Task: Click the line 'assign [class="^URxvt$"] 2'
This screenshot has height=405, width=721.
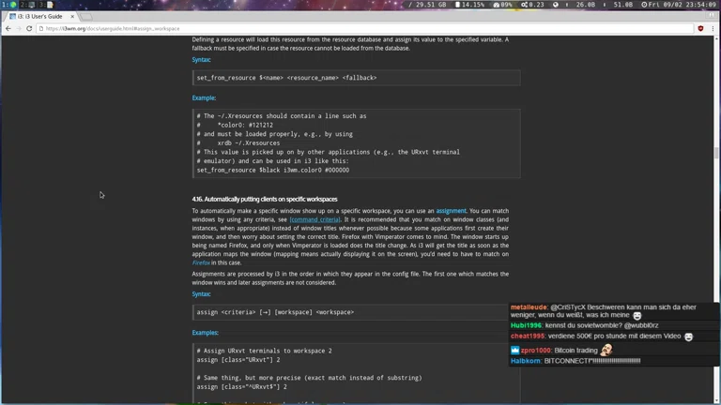Action: pyautogui.click(x=242, y=387)
